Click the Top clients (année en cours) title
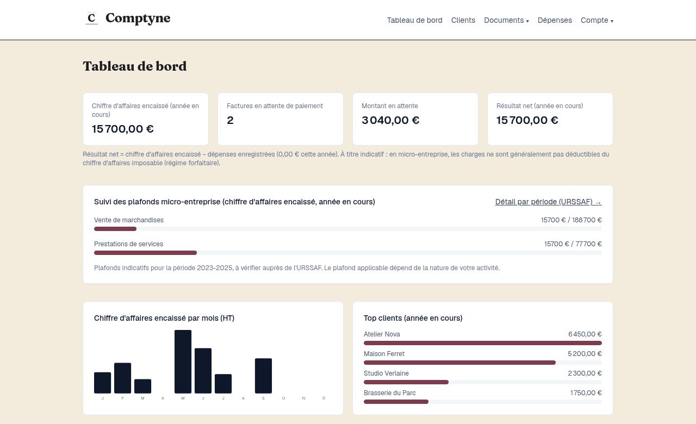696x424 pixels. coord(413,318)
